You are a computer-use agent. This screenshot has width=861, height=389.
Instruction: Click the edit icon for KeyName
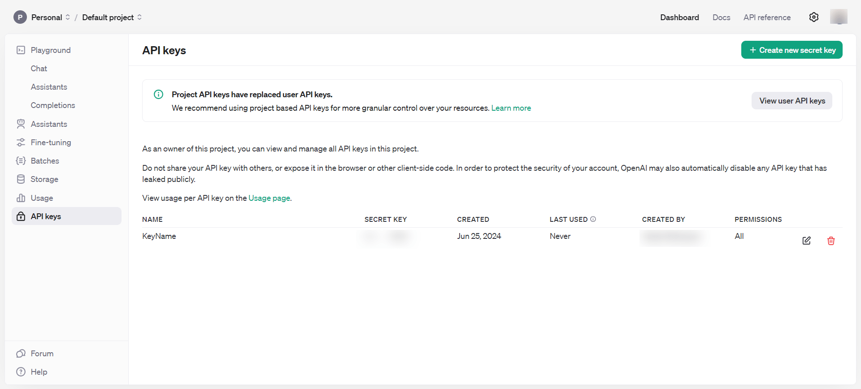click(806, 241)
